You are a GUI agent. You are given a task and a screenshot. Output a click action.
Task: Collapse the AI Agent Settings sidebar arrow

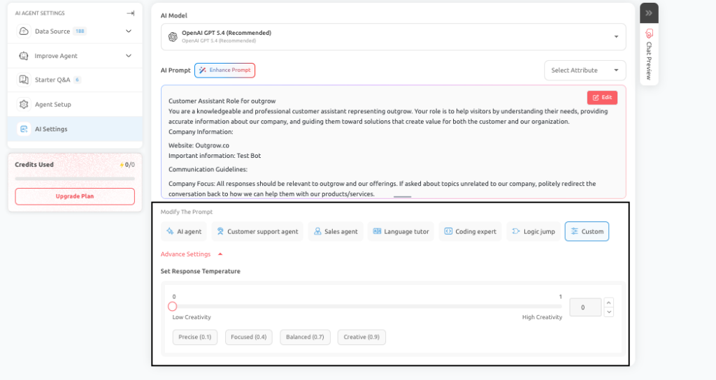[x=130, y=13]
